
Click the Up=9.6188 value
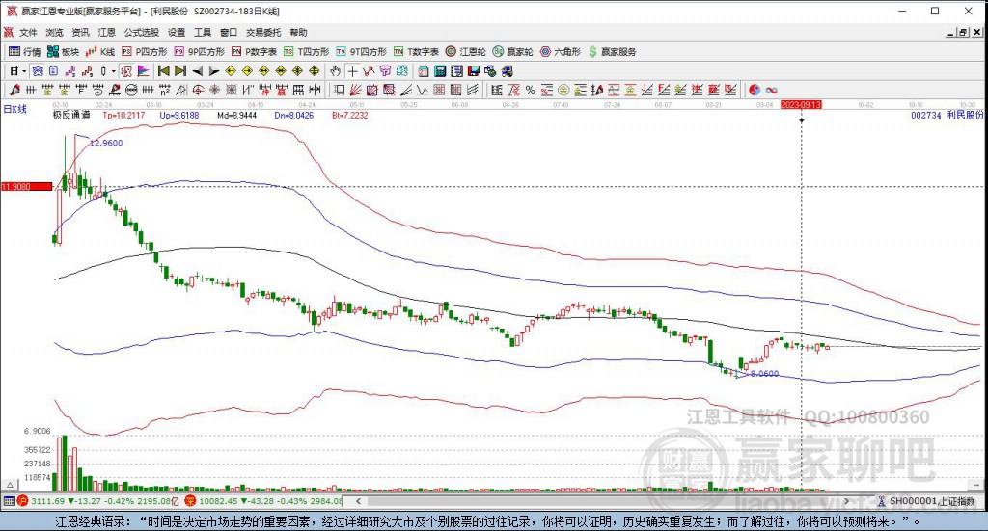point(178,115)
